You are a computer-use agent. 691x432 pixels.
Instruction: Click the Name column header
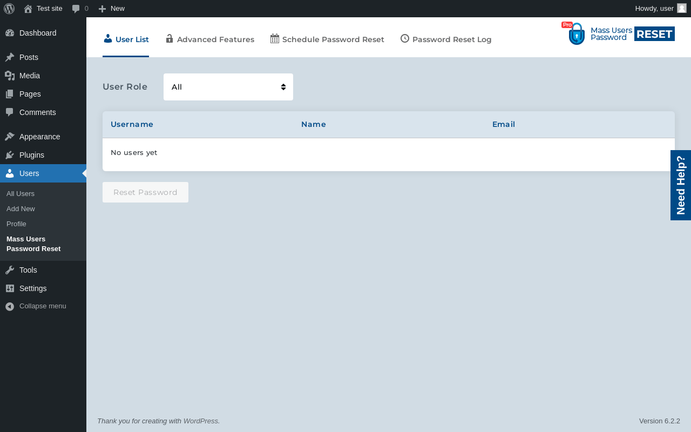point(314,124)
